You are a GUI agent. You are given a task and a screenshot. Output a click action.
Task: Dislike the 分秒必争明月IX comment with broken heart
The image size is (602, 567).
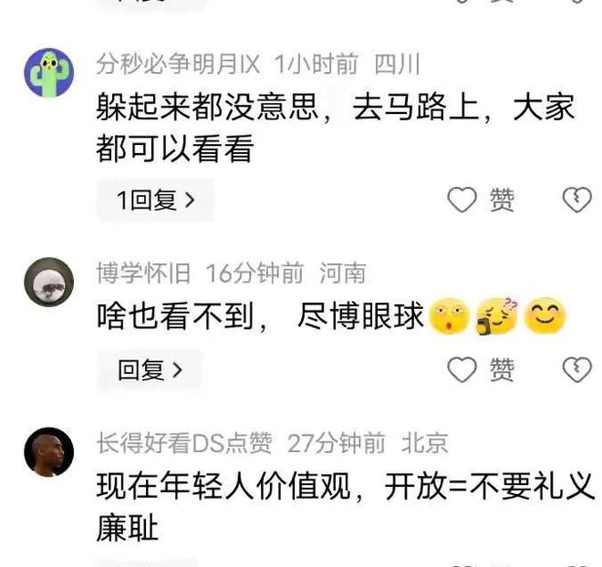[x=577, y=200]
